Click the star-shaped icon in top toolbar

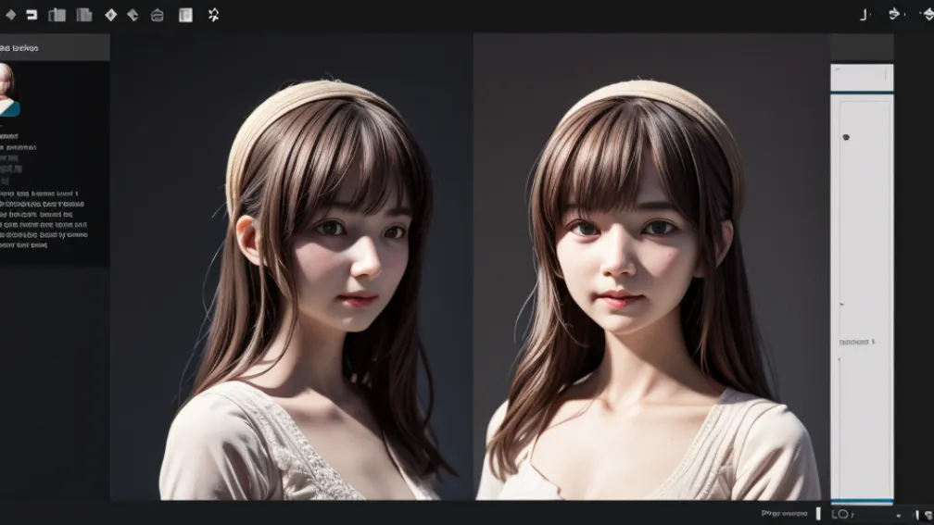coord(213,15)
